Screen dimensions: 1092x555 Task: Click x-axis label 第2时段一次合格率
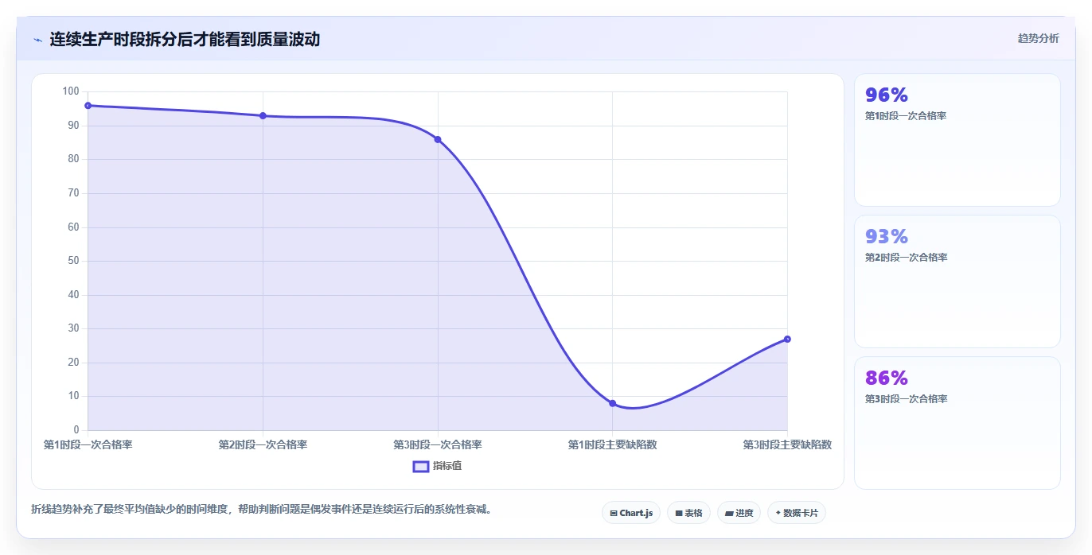[x=263, y=444]
